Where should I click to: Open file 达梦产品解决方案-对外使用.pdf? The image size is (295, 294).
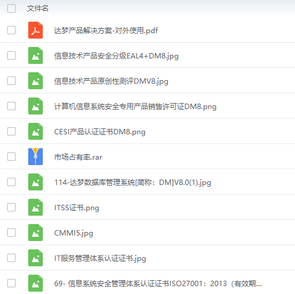[x=106, y=31]
